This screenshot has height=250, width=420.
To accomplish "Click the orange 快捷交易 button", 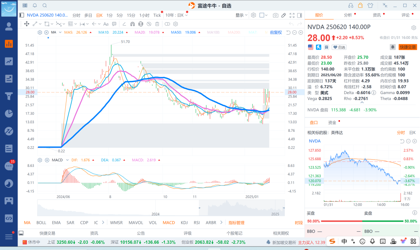I will point(408,47).
